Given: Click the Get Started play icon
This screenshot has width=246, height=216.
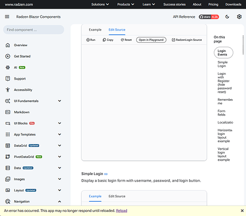Looking at the screenshot, I should 7,56.
